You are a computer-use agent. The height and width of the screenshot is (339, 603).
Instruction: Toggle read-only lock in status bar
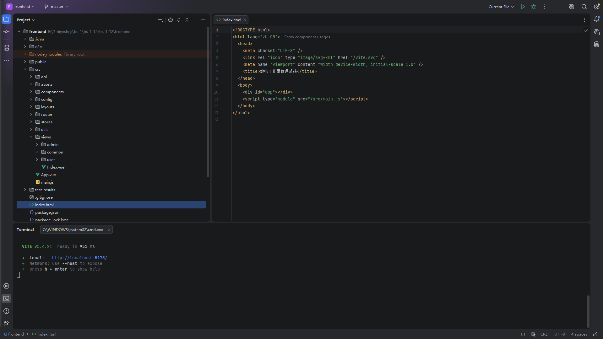tap(595, 334)
